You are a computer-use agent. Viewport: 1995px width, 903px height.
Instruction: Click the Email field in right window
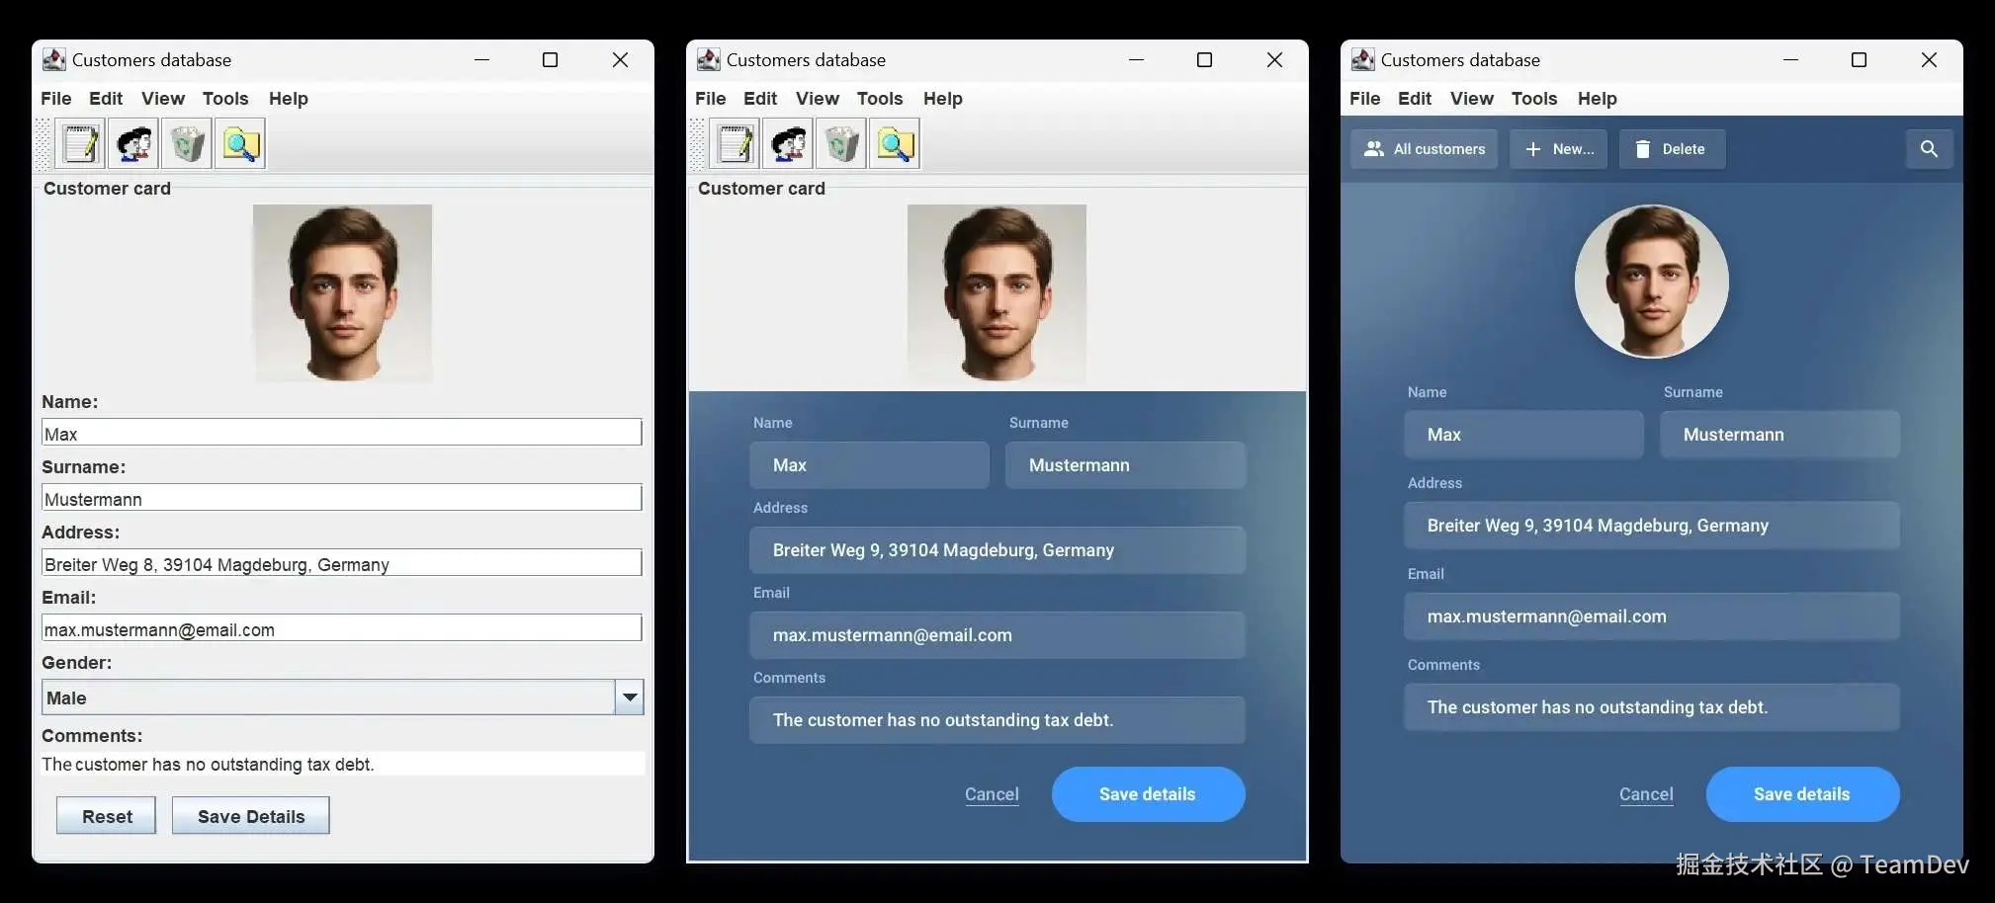(1651, 616)
